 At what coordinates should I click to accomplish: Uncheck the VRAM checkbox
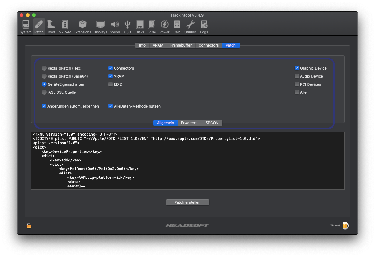111,76
